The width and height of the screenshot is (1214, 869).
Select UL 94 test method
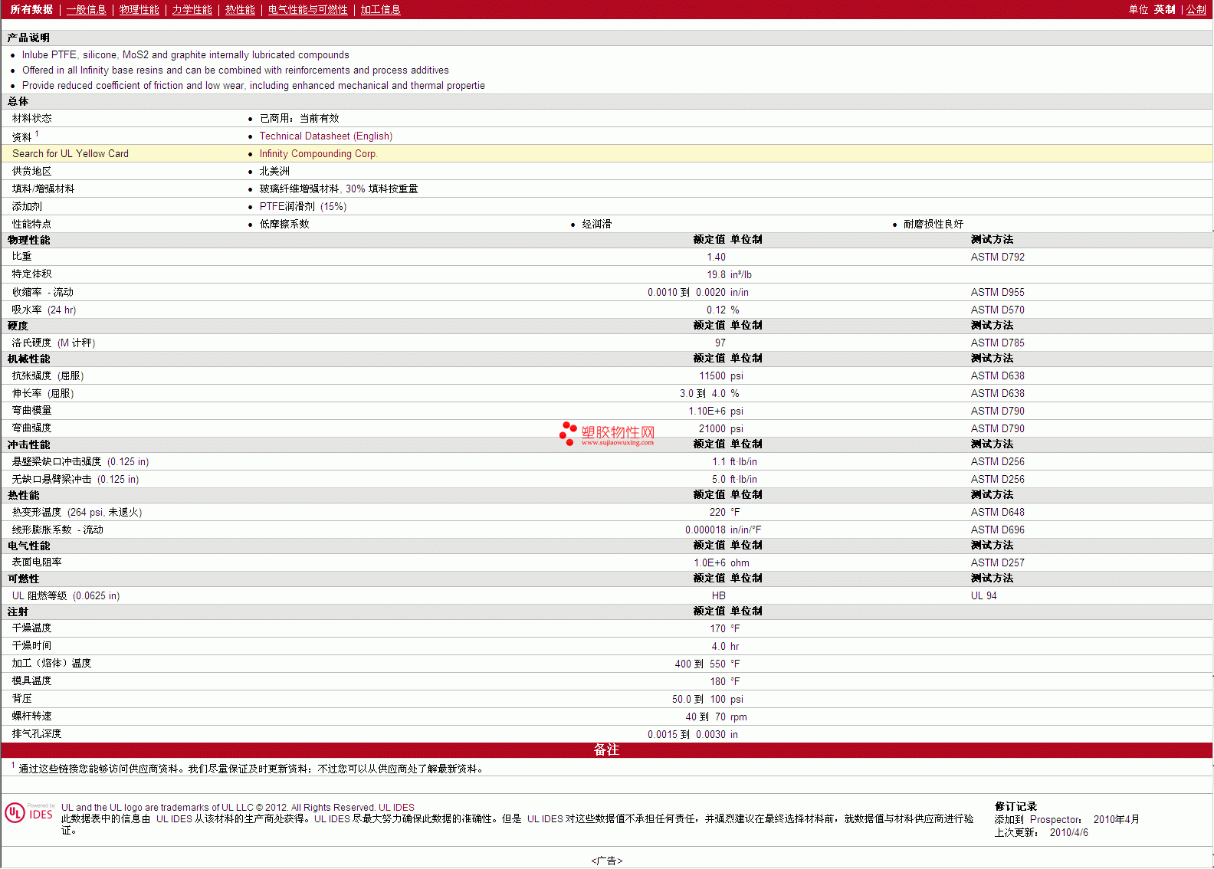(983, 595)
